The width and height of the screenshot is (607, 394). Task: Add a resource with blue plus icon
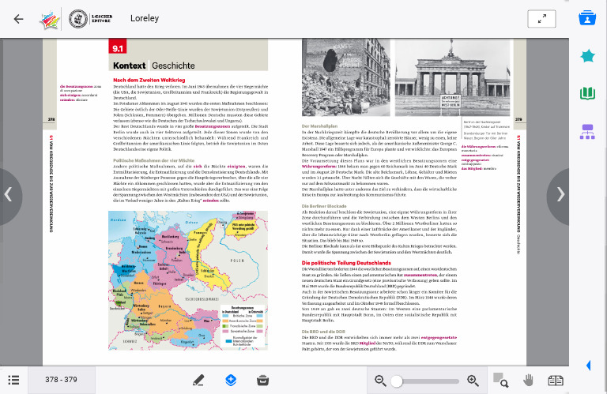coord(231,380)
